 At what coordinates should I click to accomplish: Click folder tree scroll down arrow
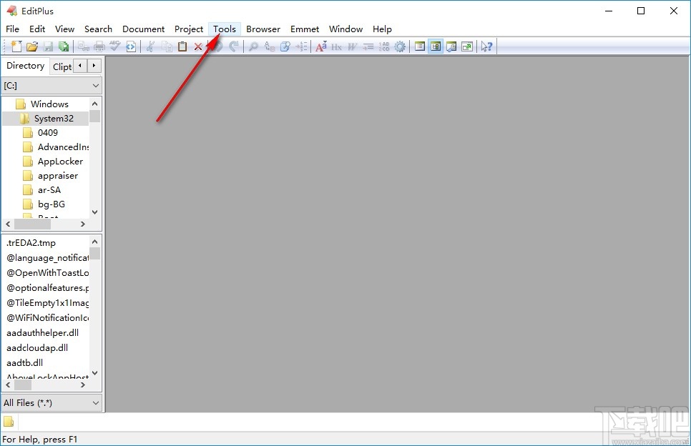point(94,212)
